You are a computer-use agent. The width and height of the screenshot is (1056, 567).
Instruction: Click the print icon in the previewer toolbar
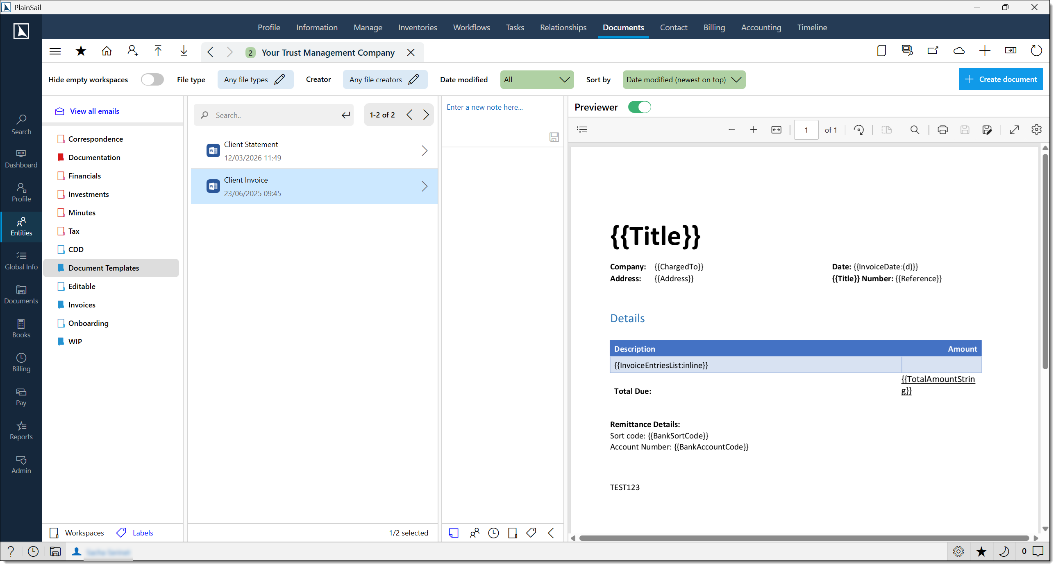942,130
